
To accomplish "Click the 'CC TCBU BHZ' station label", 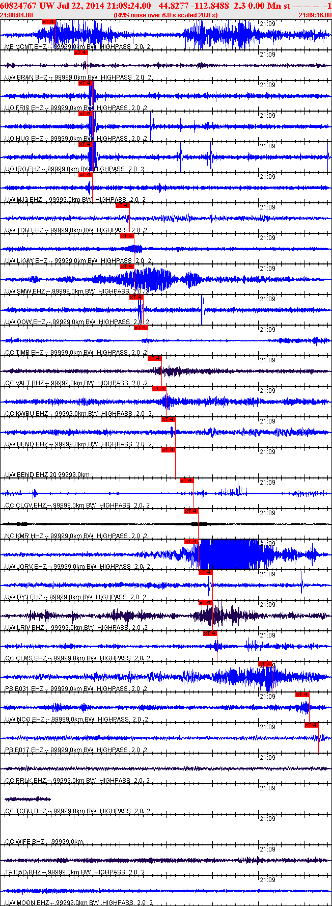I will [x=25, y=811].
